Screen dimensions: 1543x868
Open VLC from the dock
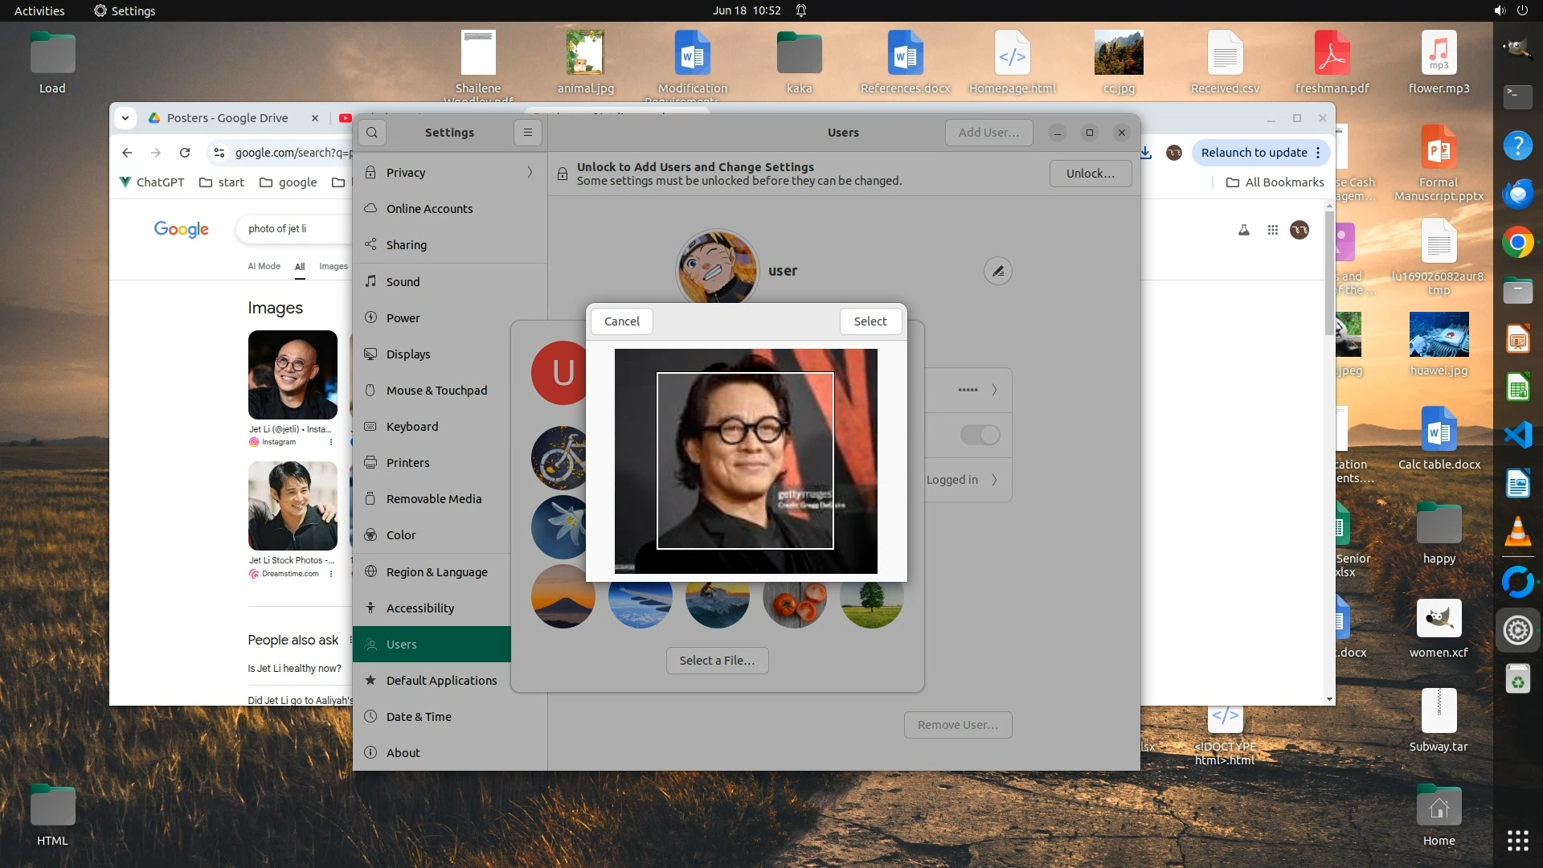tap(1517, 532)
